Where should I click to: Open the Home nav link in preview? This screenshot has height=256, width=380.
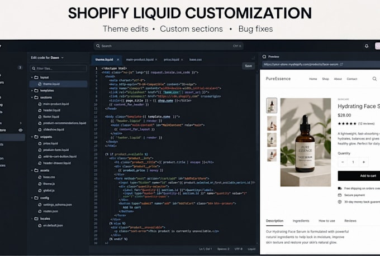click(313, 79)
